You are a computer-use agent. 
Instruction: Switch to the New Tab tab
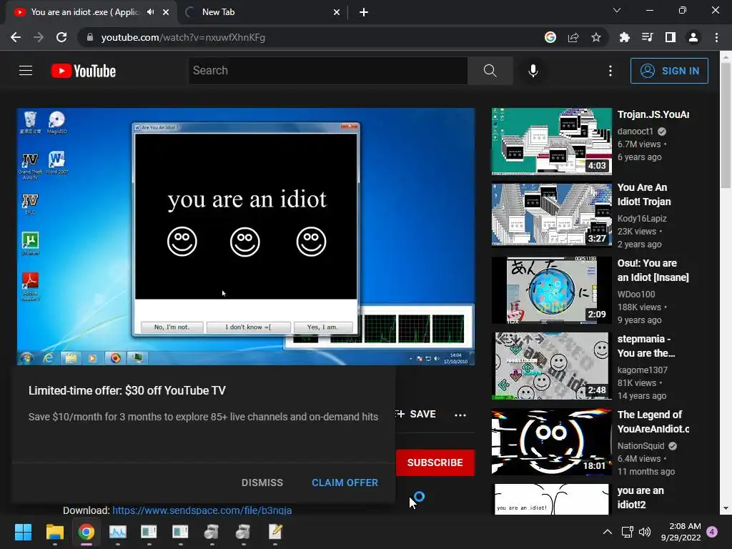[x=262, y=12]
